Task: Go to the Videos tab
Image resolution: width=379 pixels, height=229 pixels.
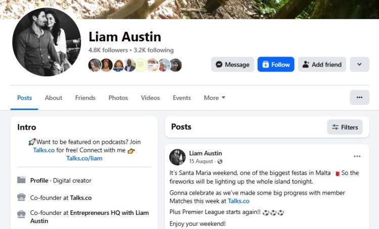Action: click(x=151, y=98)
